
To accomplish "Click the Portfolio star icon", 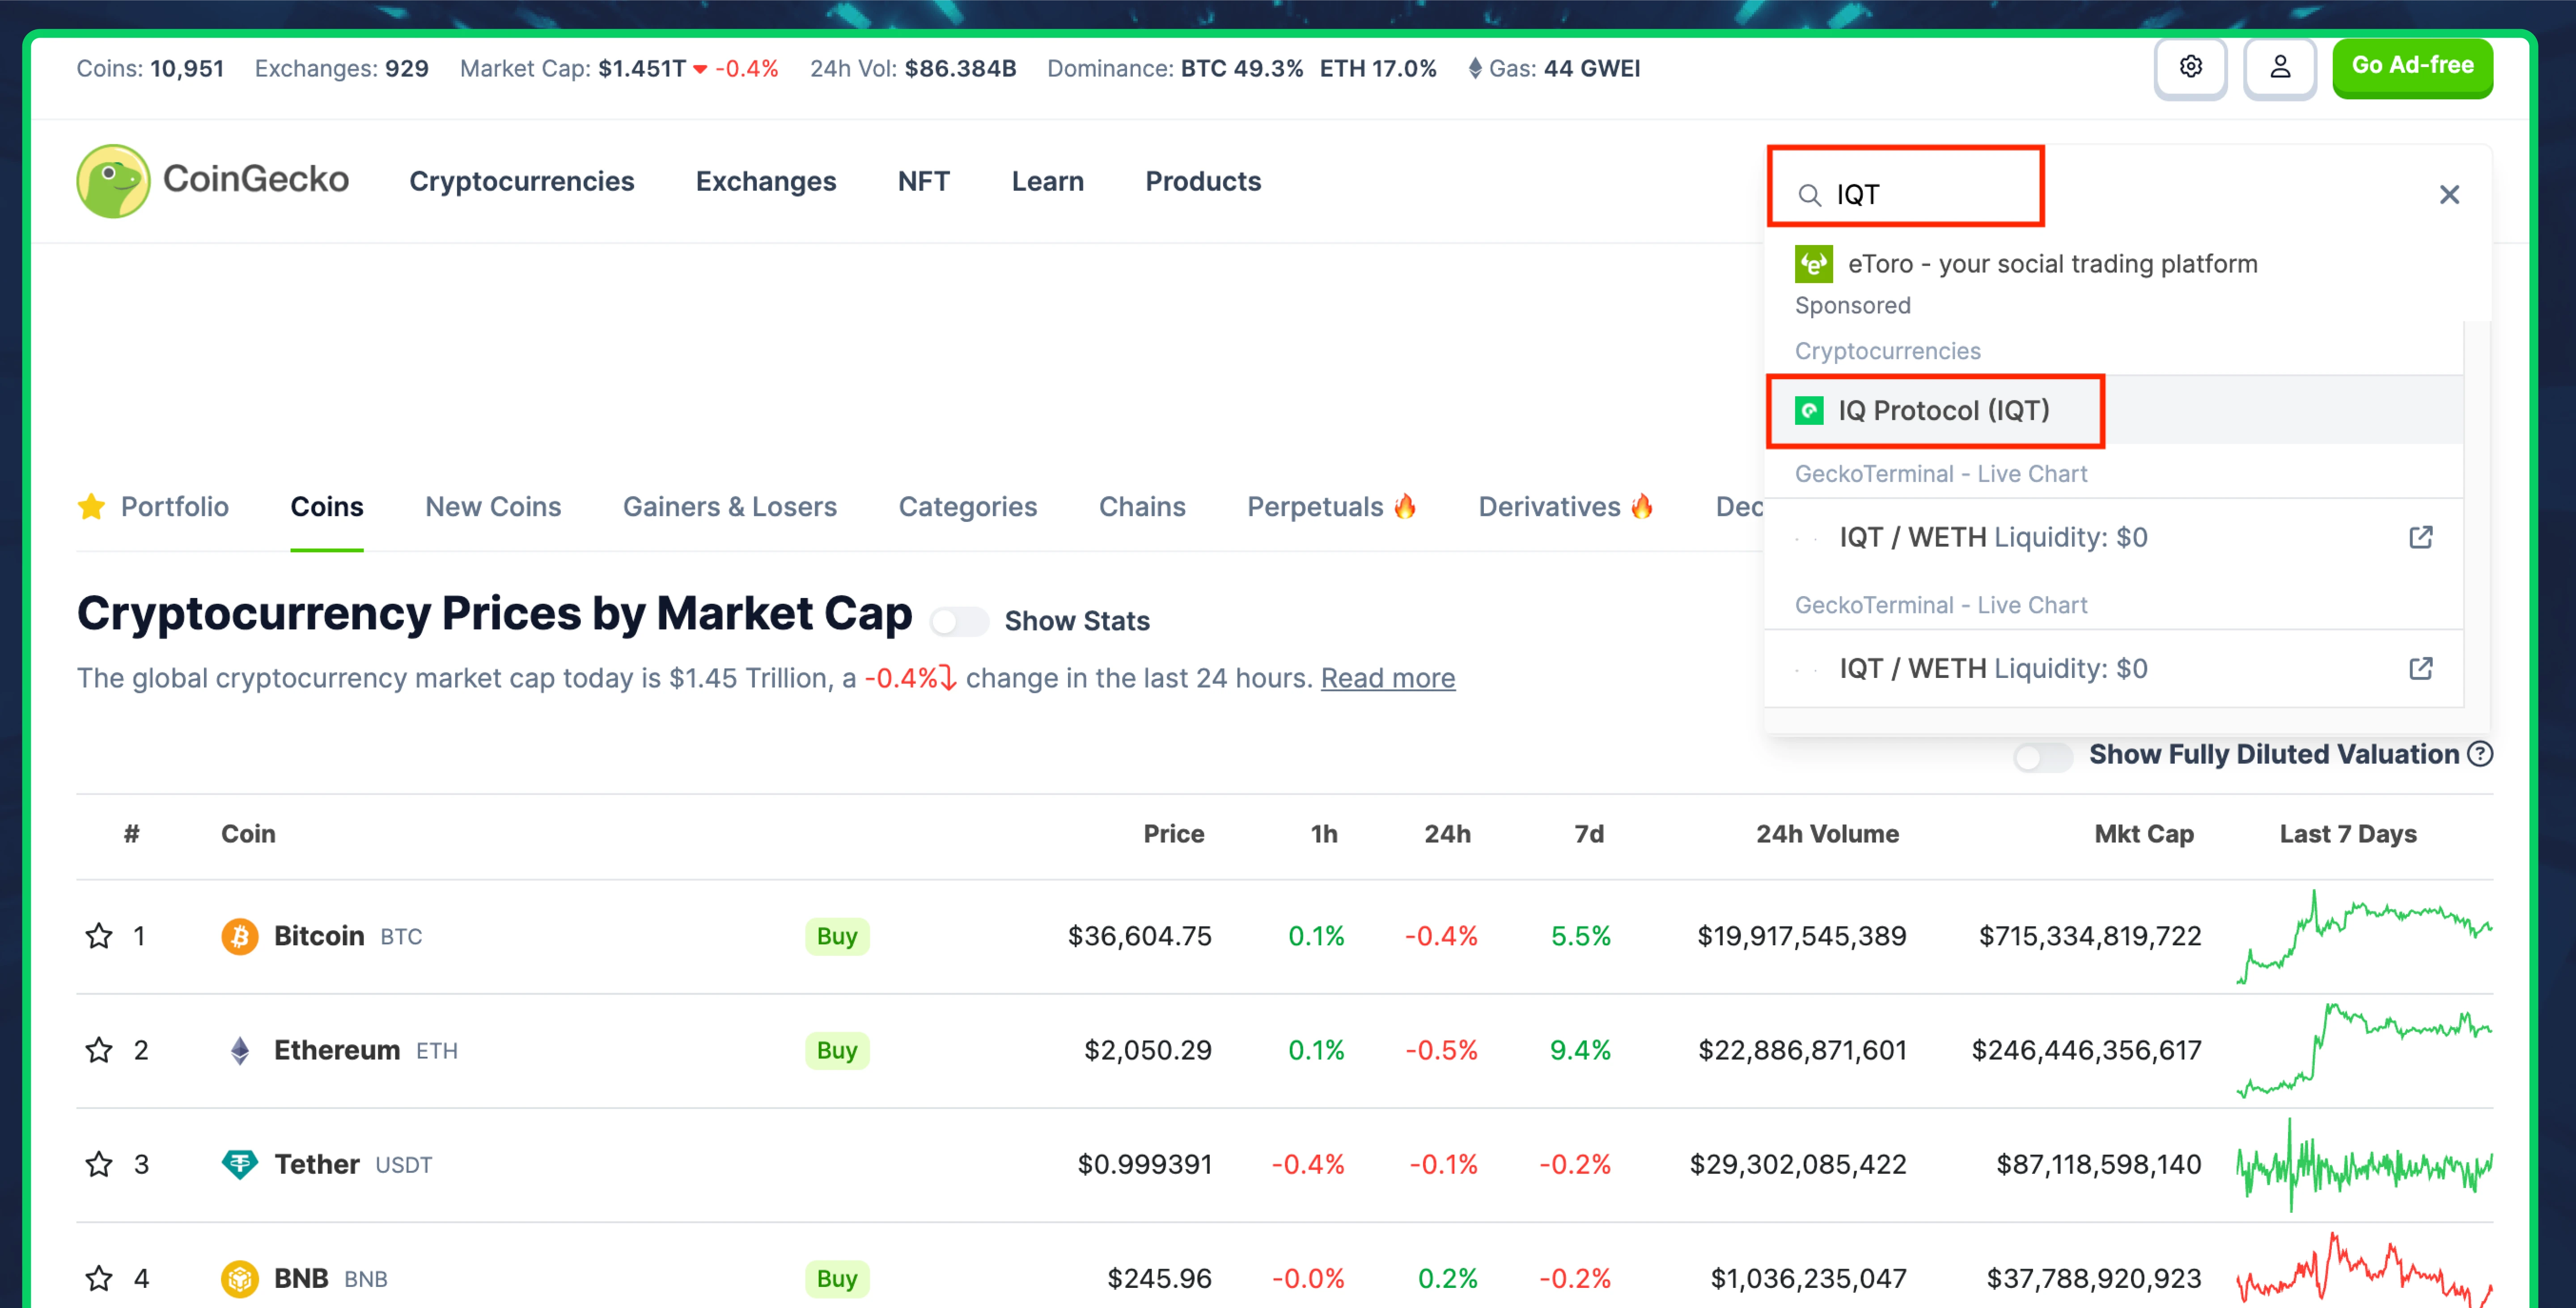I will pos(91,507).
